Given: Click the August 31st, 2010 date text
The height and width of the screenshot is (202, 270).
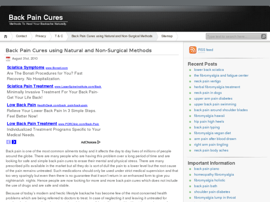Looking at the screenshot, I should click(x=25, y=59).
